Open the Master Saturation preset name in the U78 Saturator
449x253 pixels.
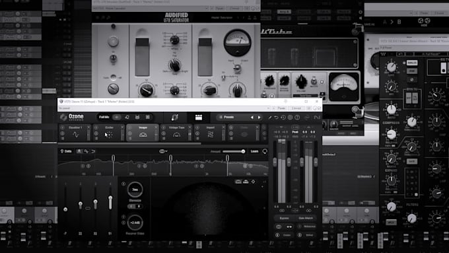click(x=222, y=18)
